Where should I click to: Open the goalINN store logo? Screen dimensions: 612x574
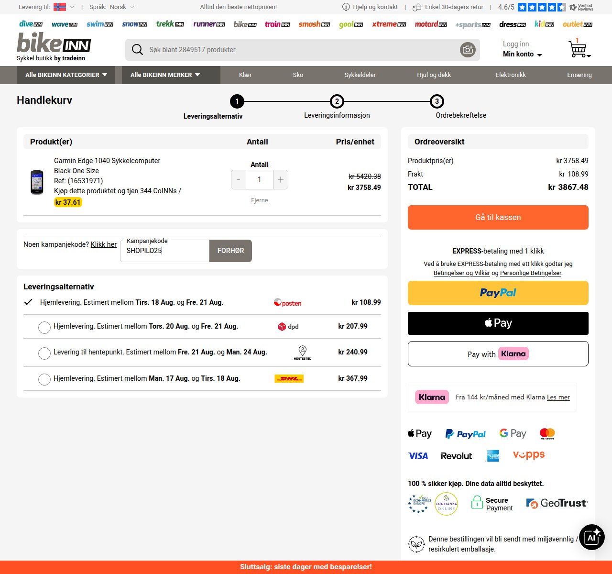point(351,24)
